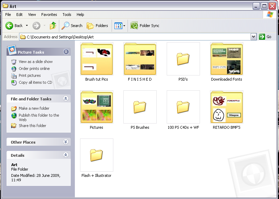The image size is (279, 199).
Task: Click the address bar path field
Action: [135, 37]
